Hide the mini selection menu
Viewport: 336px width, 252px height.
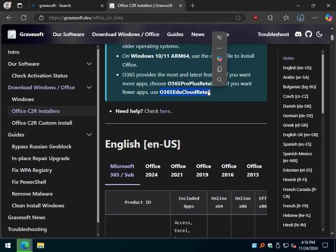point(219,38)
